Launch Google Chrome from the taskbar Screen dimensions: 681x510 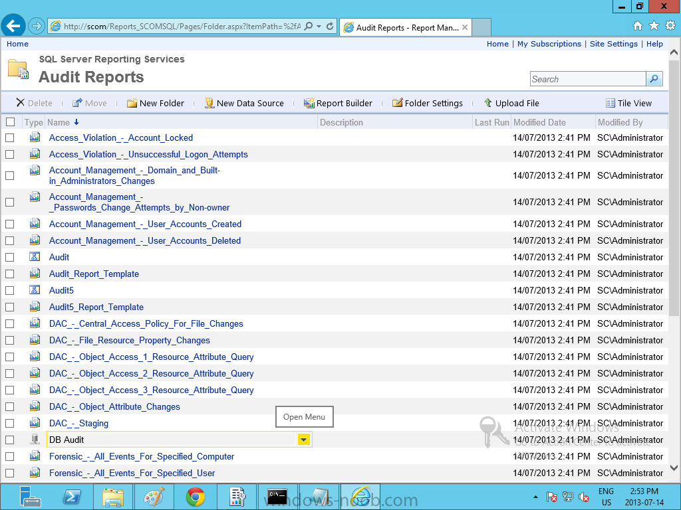coord(196,497)
